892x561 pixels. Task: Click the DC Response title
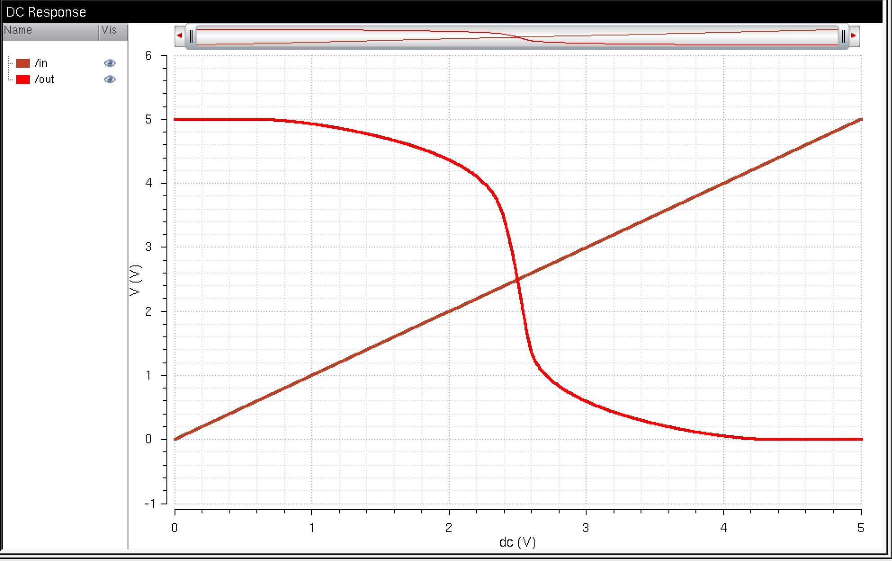coord(46,12)
